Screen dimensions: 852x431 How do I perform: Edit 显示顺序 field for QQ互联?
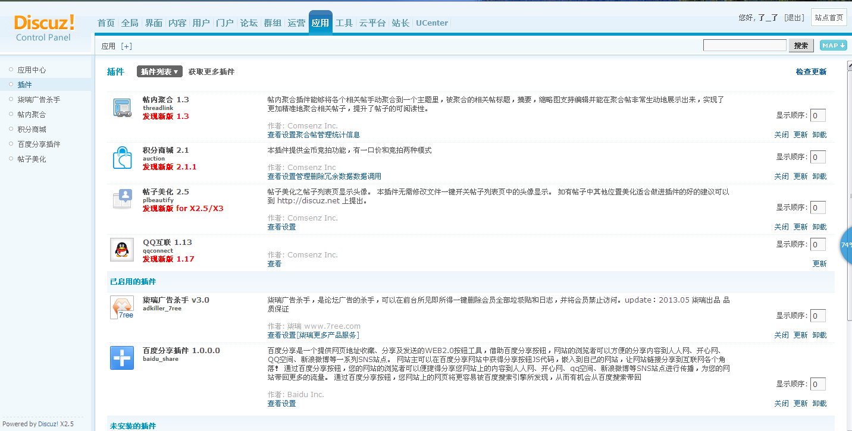click(818, 244)
